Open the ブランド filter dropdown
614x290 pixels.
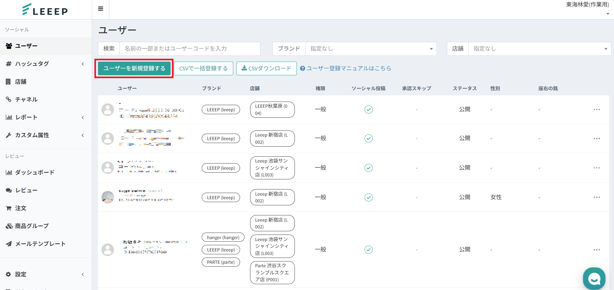tap(371, 49)
